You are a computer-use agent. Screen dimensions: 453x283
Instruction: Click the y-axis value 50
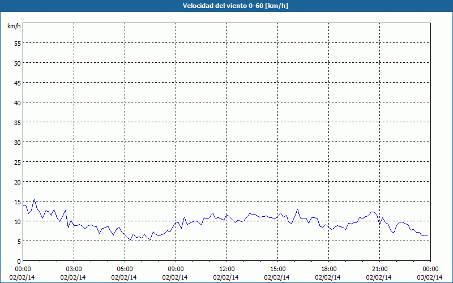pos(18,63)
